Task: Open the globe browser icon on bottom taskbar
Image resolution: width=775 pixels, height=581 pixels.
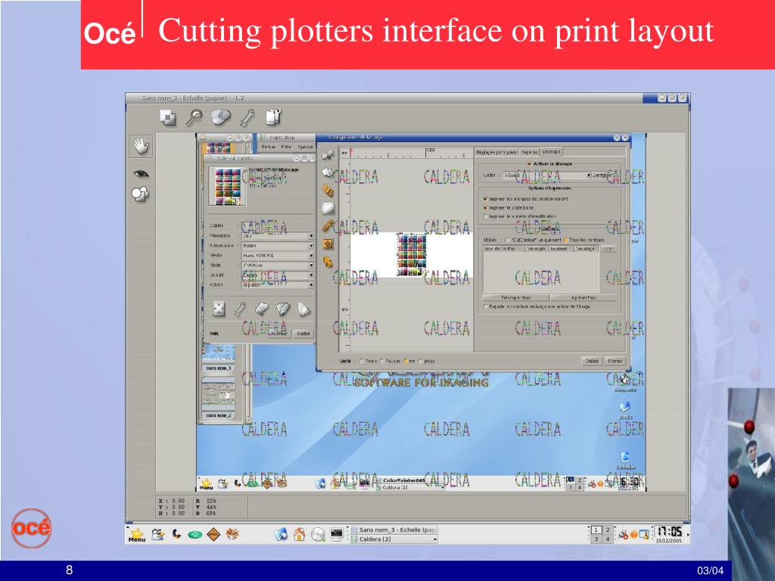Action: (281, 534)
